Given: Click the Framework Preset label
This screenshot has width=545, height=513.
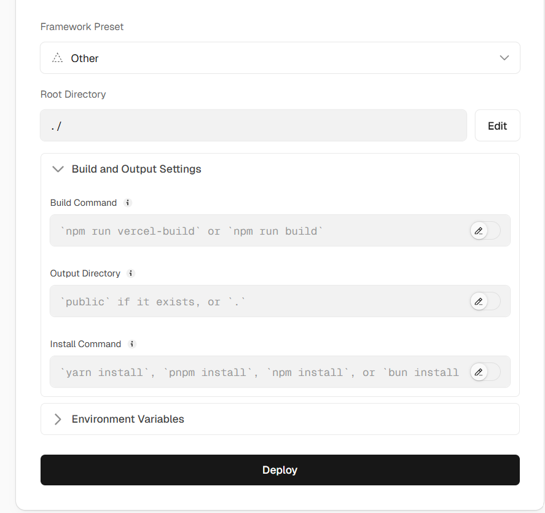Looking at the screenshot, I should (x=82, y=27).
